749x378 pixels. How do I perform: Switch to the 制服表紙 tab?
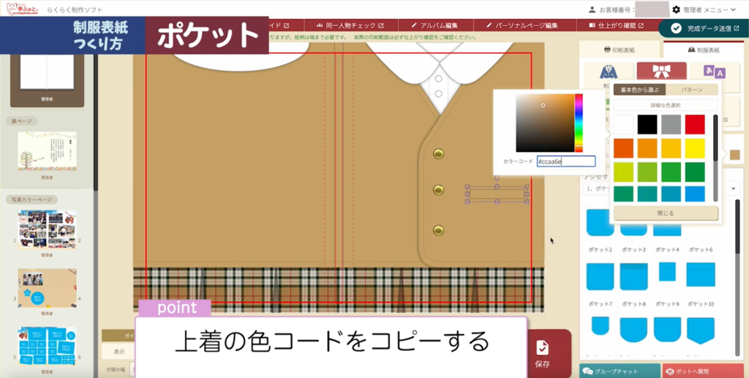704,50
